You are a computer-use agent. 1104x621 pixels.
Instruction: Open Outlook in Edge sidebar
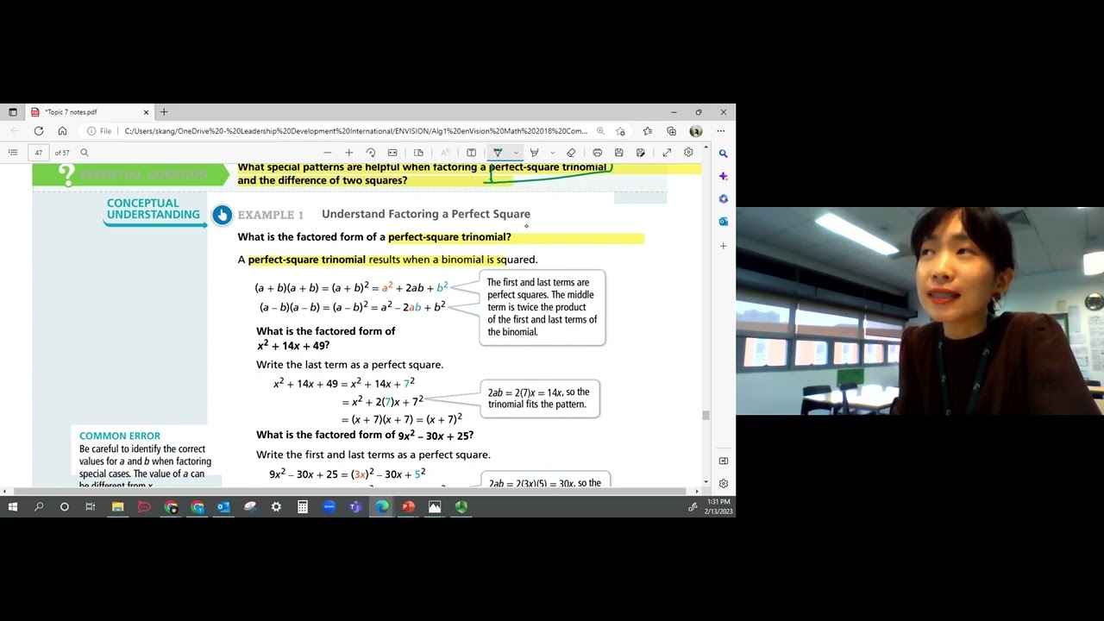point(724,222)
